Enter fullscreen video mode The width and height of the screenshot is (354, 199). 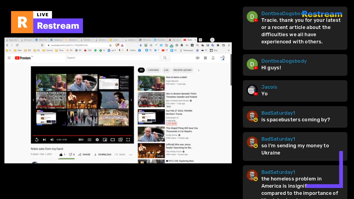128,140
